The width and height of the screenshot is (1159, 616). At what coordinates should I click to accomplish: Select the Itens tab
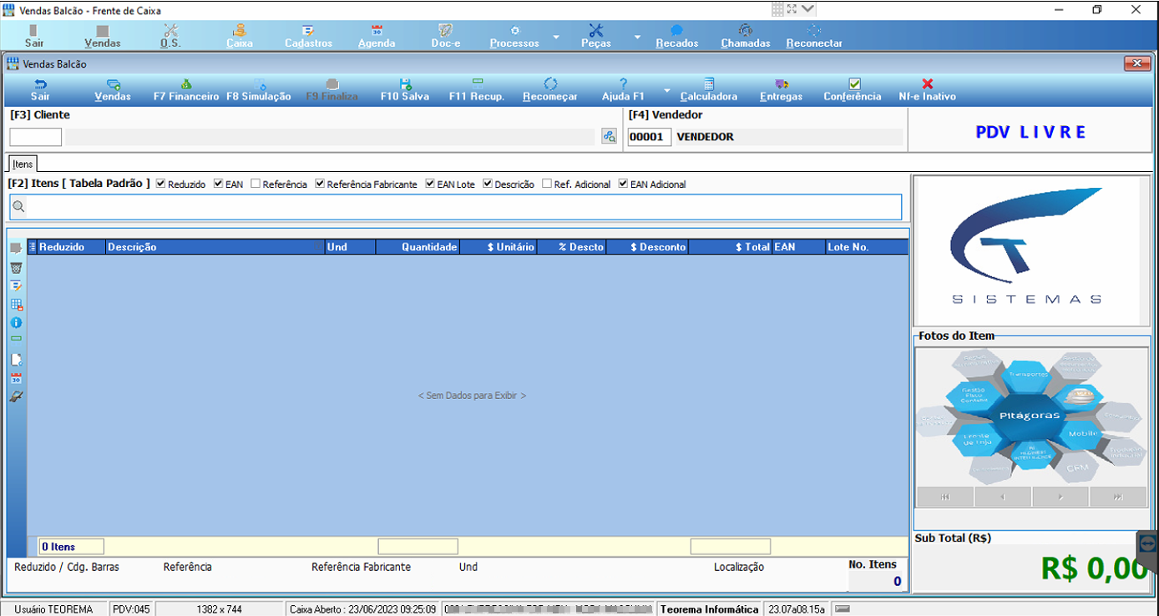[x=23, y=164]
